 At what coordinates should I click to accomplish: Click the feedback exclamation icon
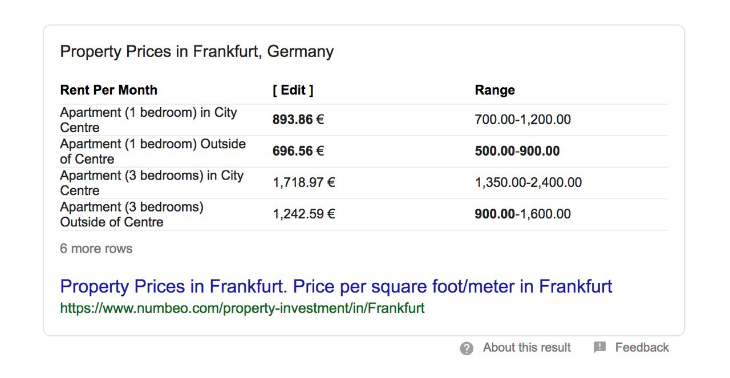tap(599, 347)
